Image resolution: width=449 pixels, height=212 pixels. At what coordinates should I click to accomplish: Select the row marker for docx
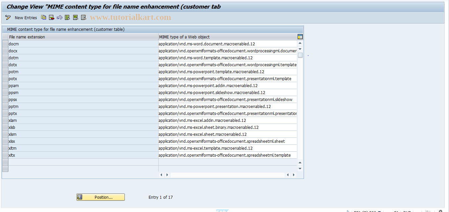[x=5, y=51]
